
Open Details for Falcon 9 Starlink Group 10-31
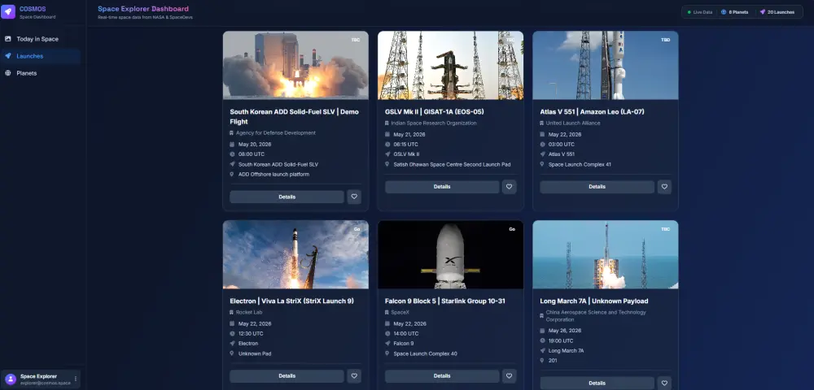(442, 376)
